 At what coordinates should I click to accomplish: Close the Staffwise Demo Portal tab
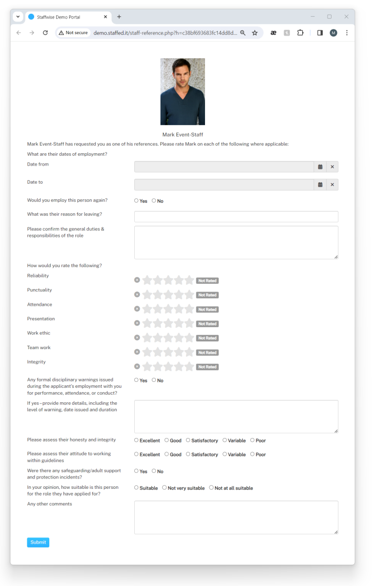105,17
